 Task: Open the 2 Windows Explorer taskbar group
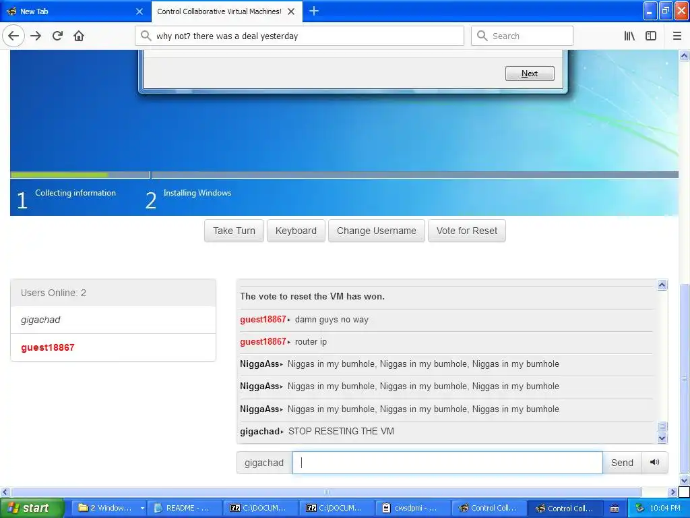click(110, 509)
